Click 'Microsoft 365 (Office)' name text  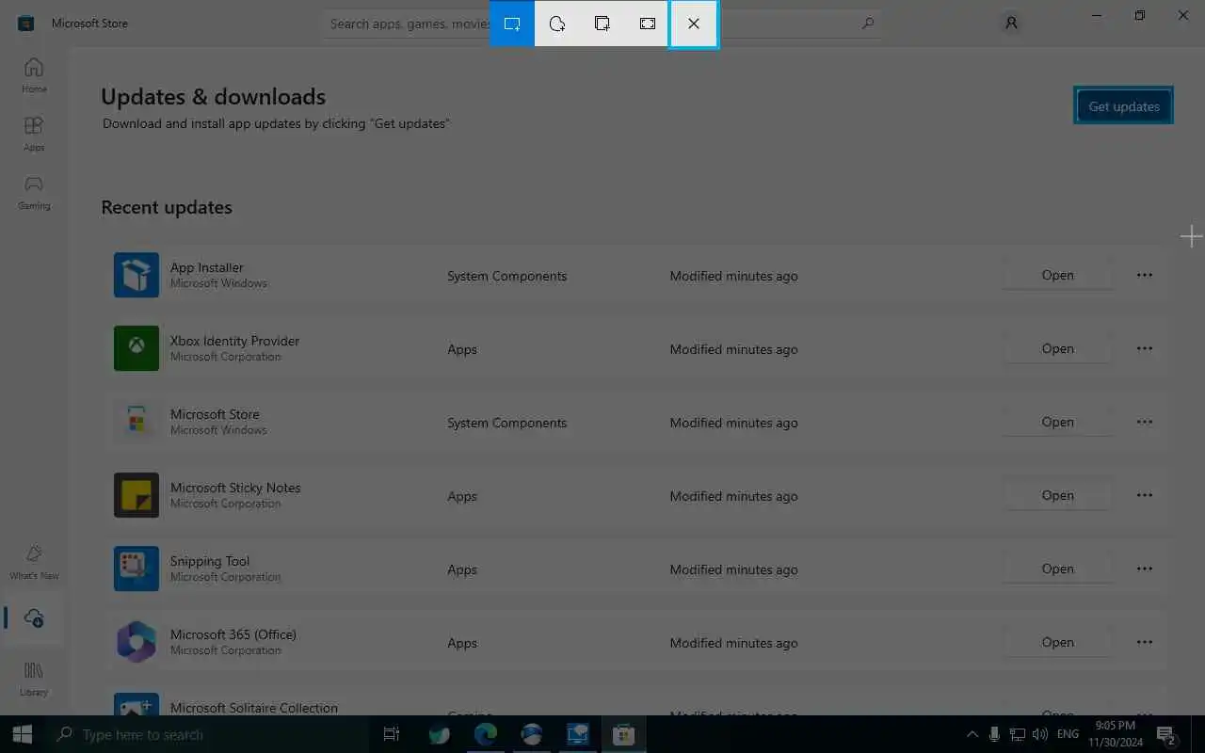[233, 634]
